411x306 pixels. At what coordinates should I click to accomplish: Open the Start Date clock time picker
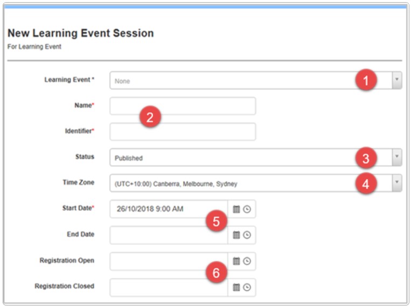(x=247, y=209)
